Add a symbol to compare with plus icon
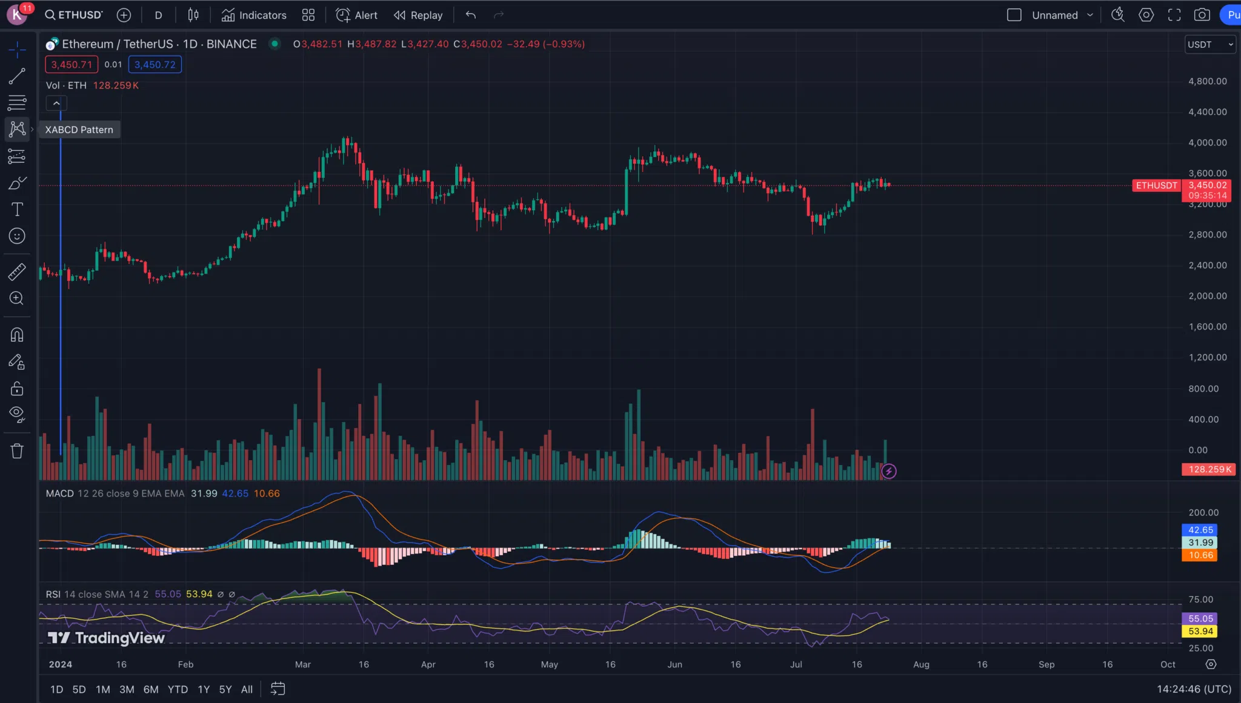The width and height of the screenshot is (1241, 703). [x=124, y=15]
